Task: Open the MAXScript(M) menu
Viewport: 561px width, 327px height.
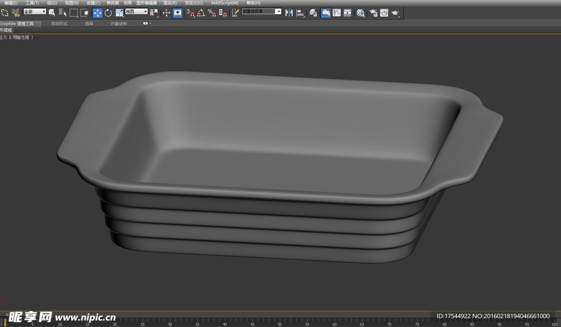Action: tap(225, 3)
